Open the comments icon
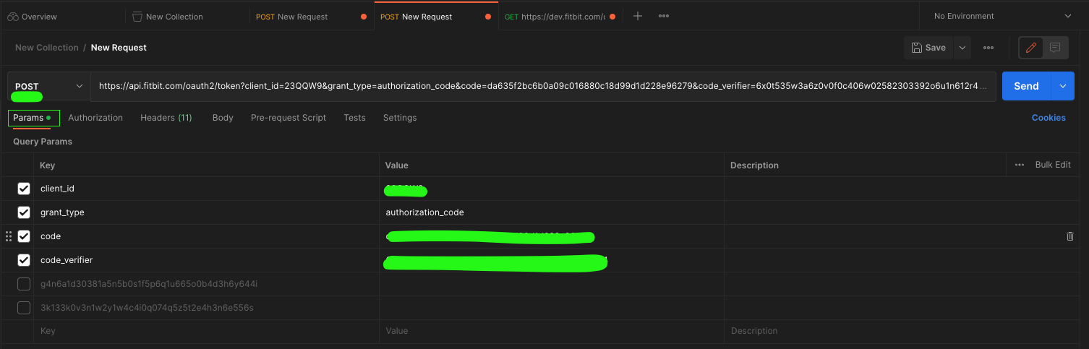This screenshot has height=349, width=1089. (x=1055, y=48)
